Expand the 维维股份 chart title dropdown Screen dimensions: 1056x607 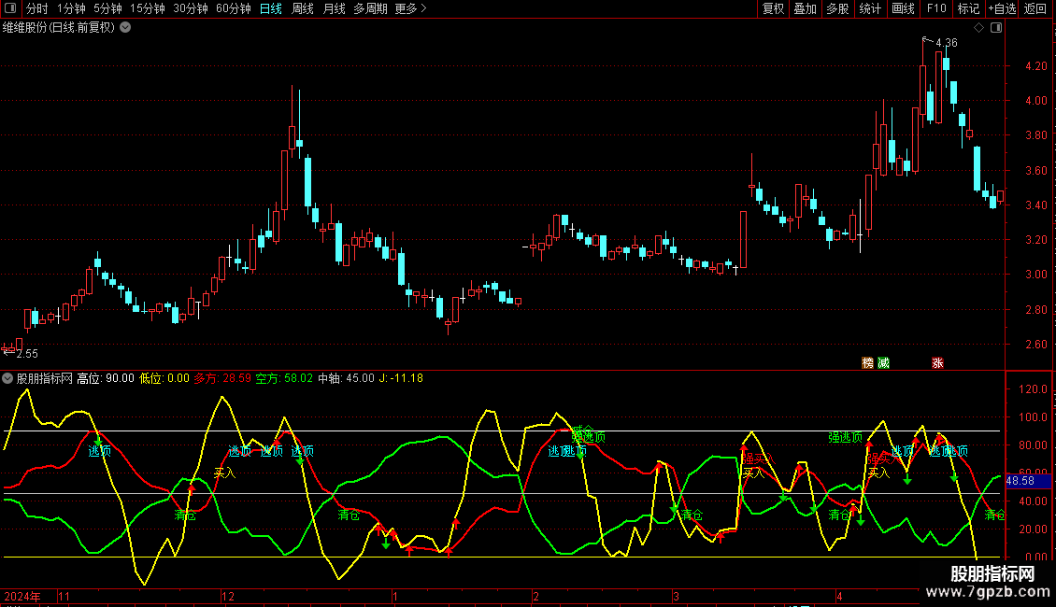(x=126, y=27)
